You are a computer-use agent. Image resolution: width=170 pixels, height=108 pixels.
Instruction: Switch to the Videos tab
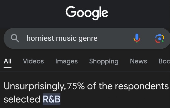(33, 61)
